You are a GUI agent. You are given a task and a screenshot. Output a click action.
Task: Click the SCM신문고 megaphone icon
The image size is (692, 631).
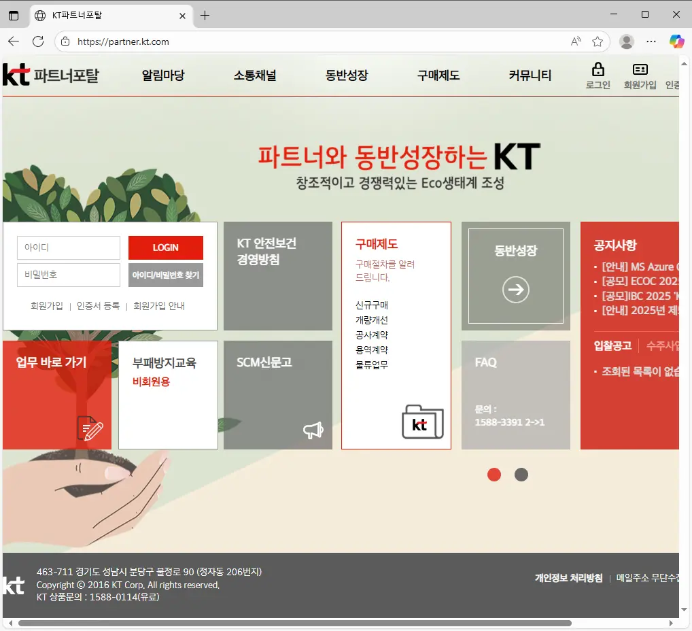[313, 429]
